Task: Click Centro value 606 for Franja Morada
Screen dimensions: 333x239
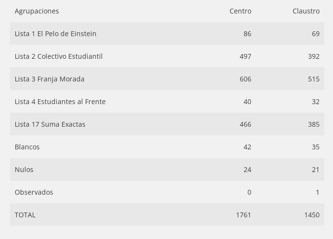Action: pyautogui.click(x=245, y=79)
